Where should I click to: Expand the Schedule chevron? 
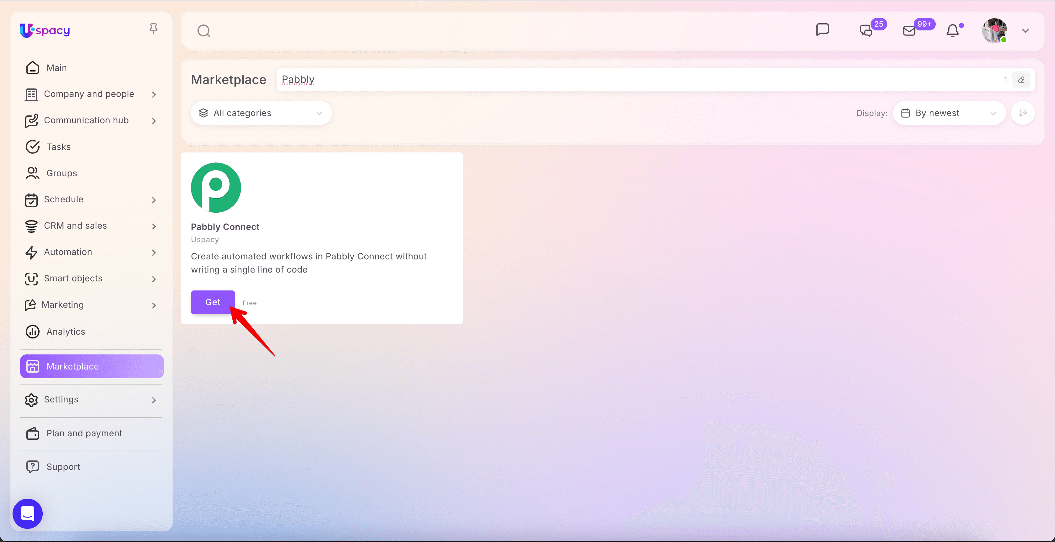154,199
